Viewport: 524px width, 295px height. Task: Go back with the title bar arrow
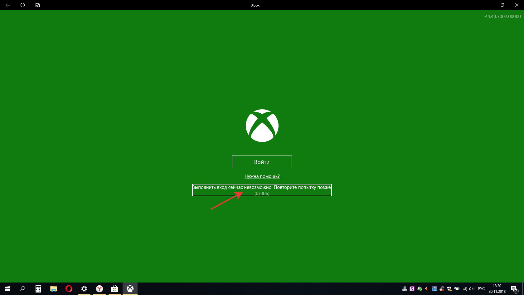[7, 5]
